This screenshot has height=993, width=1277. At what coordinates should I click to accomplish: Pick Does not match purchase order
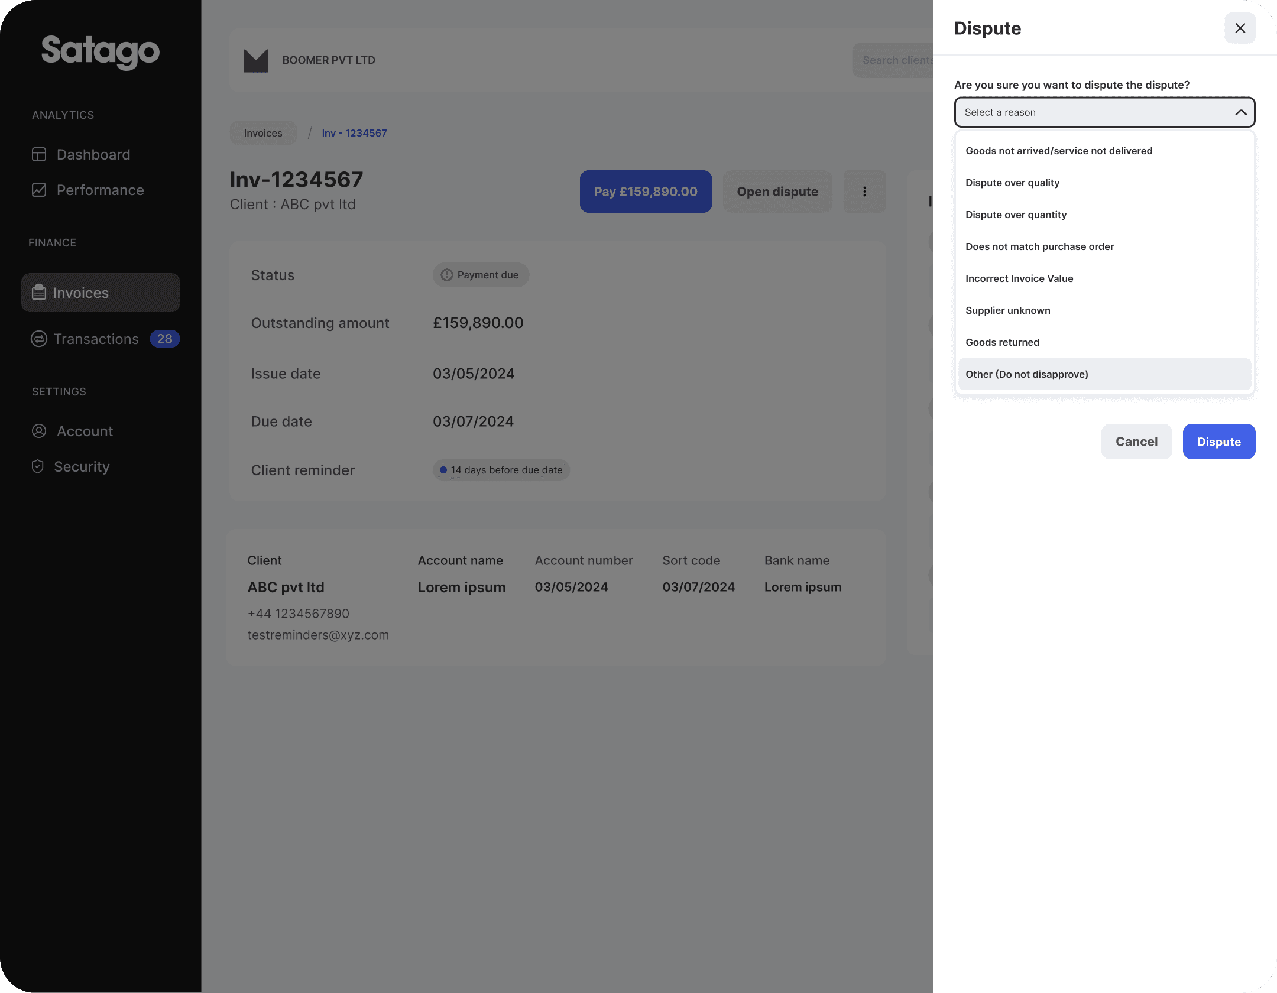click(1039, 246)
